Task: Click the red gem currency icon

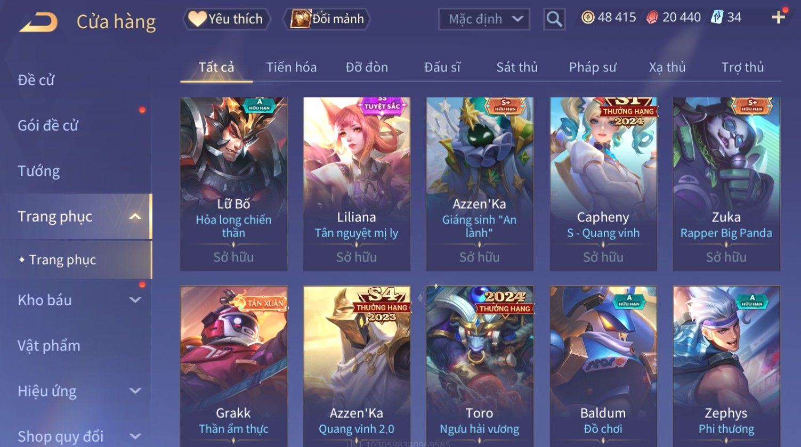Action: click(652, 18)
